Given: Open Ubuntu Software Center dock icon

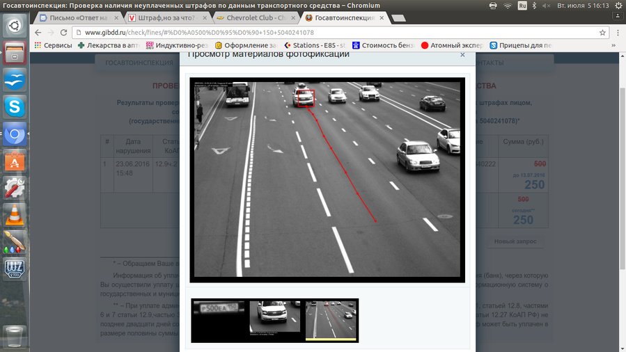Looking at the screenshot, I should click(x=15, y=161).
